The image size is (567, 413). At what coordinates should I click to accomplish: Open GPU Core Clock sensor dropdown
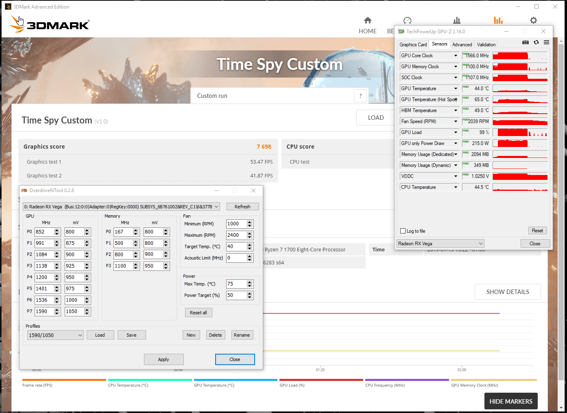(x=456, y=56)
